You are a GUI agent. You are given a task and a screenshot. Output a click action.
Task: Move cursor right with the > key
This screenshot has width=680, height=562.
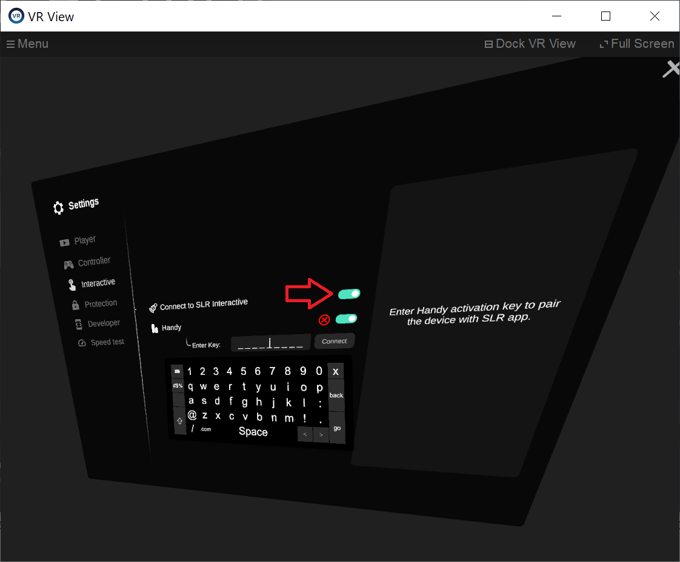(321, 435)
